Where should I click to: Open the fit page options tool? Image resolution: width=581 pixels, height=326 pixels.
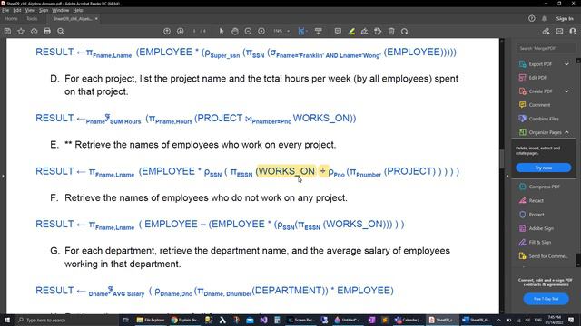(x=301, y=32)
